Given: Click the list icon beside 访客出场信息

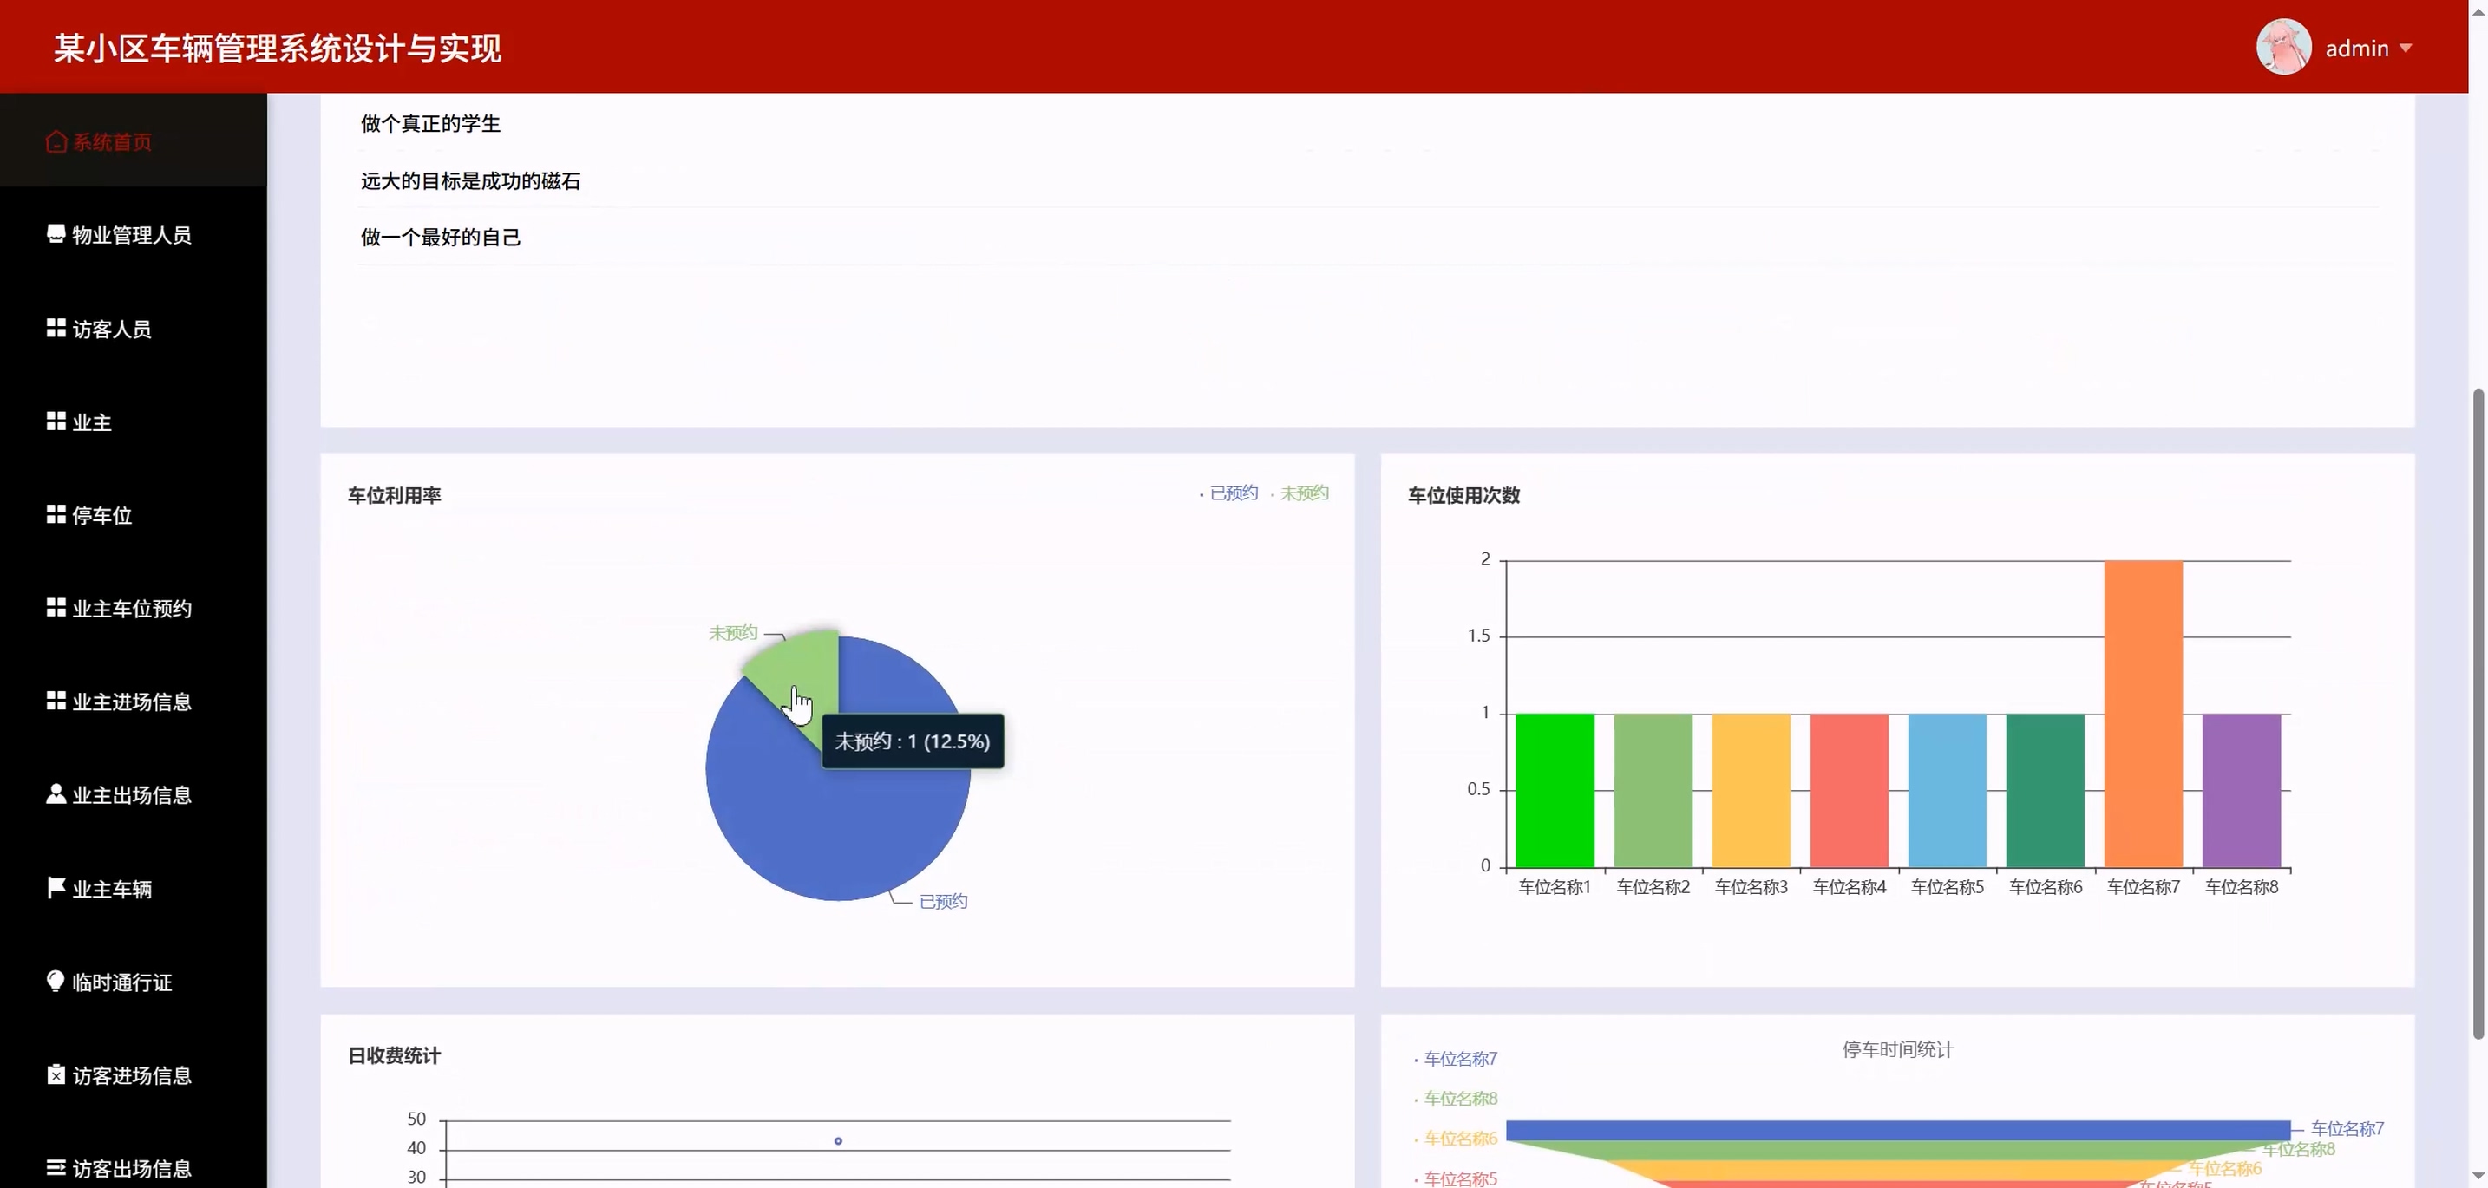Looking at the screenshot, I should point(56,1168).
